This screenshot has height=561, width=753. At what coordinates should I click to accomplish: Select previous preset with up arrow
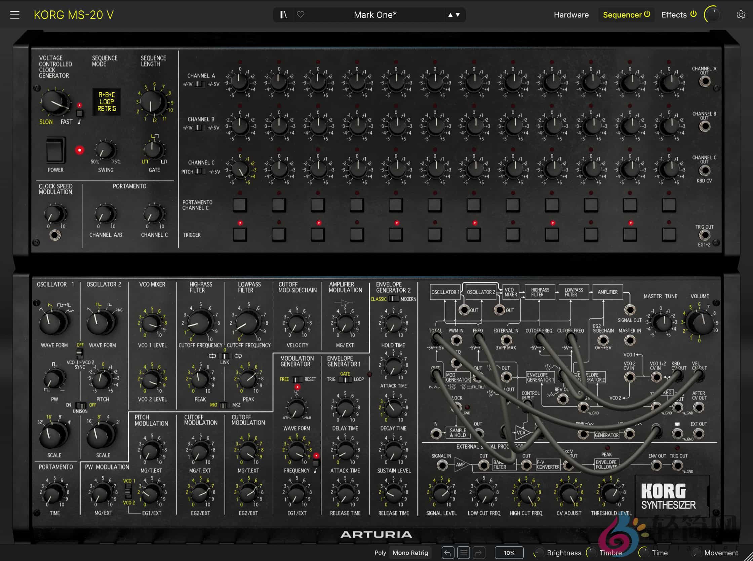pos(450,15)
